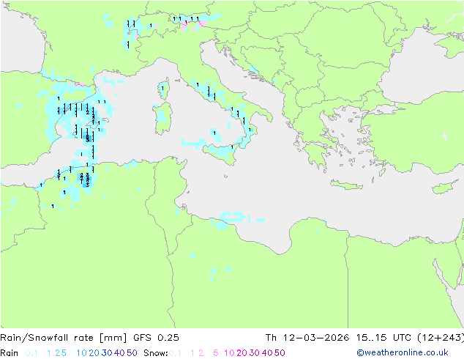Select the rain legend 20 value
This screenshot has width=464, height=359.
point(94,353)
